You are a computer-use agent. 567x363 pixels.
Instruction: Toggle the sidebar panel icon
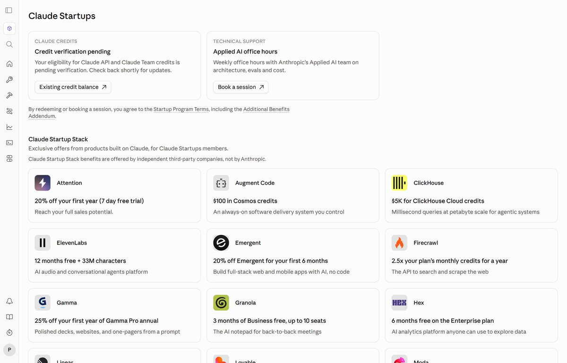click(x=9, y=10)
